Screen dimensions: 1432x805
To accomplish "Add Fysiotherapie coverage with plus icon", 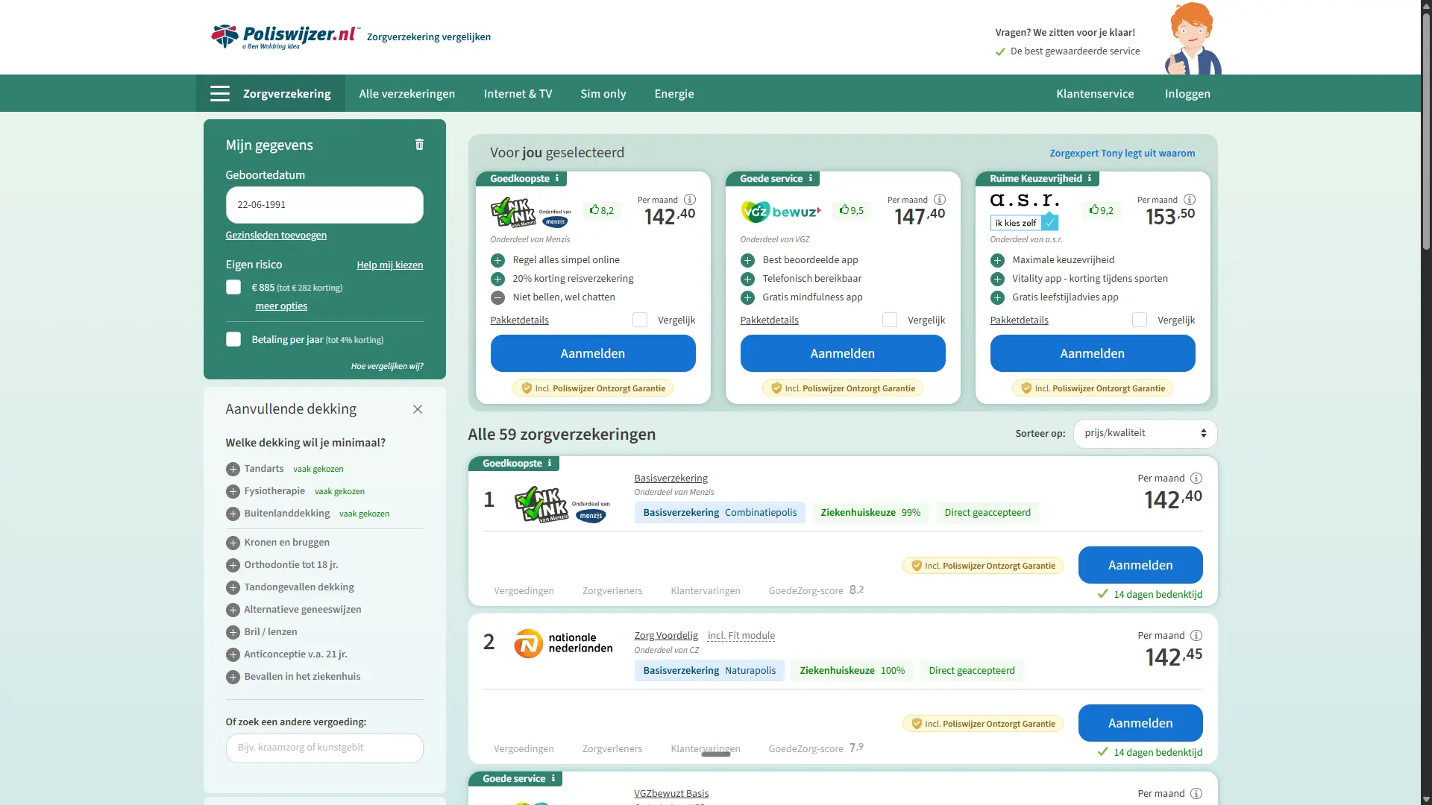I will [233, 491].
